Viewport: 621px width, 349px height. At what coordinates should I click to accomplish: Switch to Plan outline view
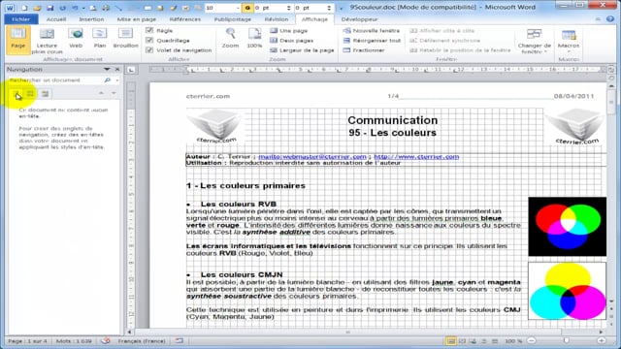pyautogui.click(x=100, y=40)
